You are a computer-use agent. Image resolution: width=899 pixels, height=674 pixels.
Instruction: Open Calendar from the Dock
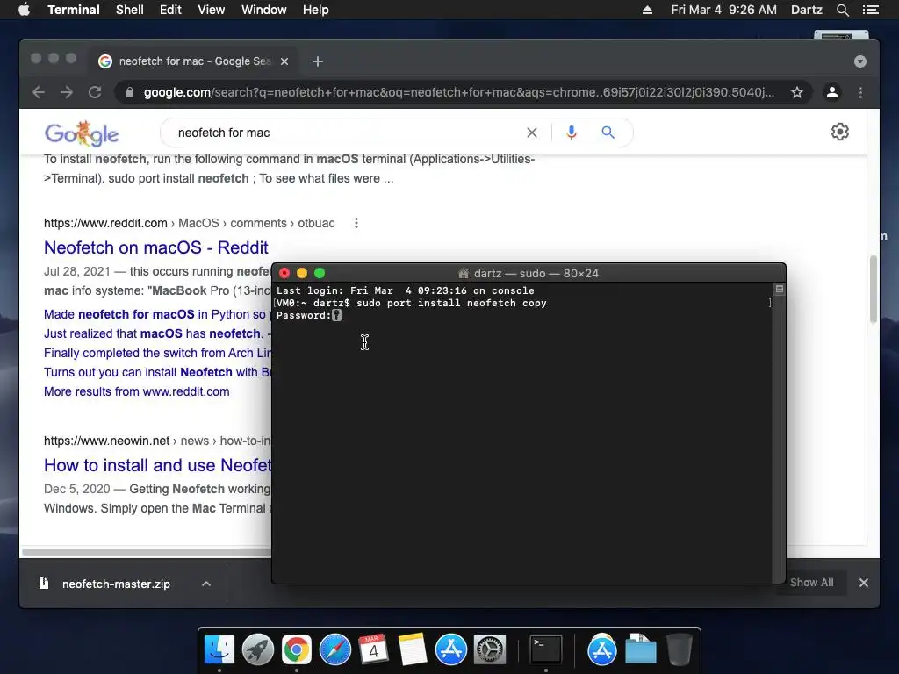(x=373, y=650)
